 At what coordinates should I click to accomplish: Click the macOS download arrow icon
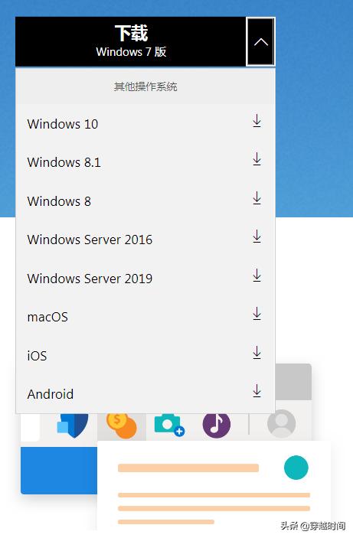tap(257, 314)
